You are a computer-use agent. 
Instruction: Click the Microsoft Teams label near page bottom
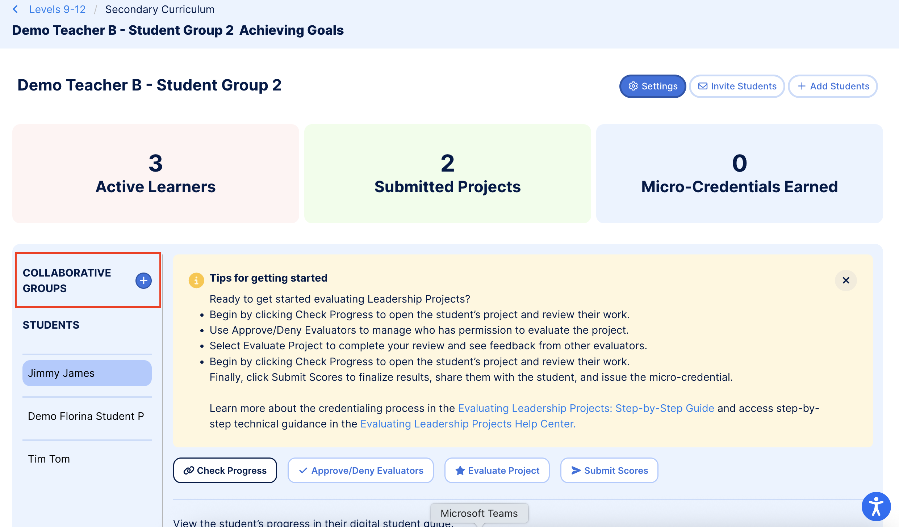[x=479, y=513]
